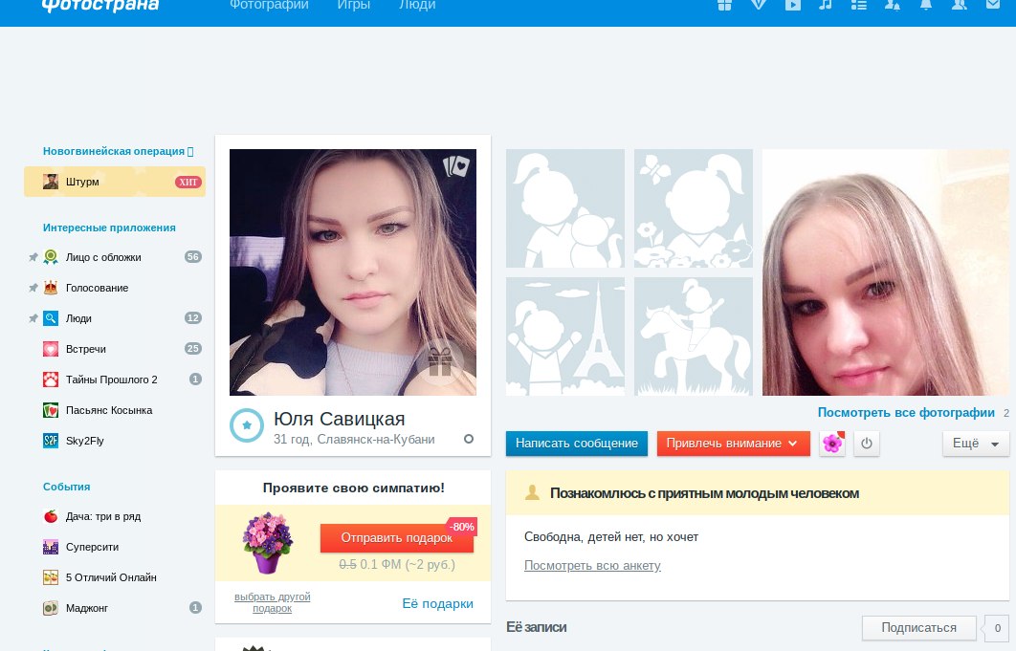Open Посмотреть всю анкету link

click(592, 565)
